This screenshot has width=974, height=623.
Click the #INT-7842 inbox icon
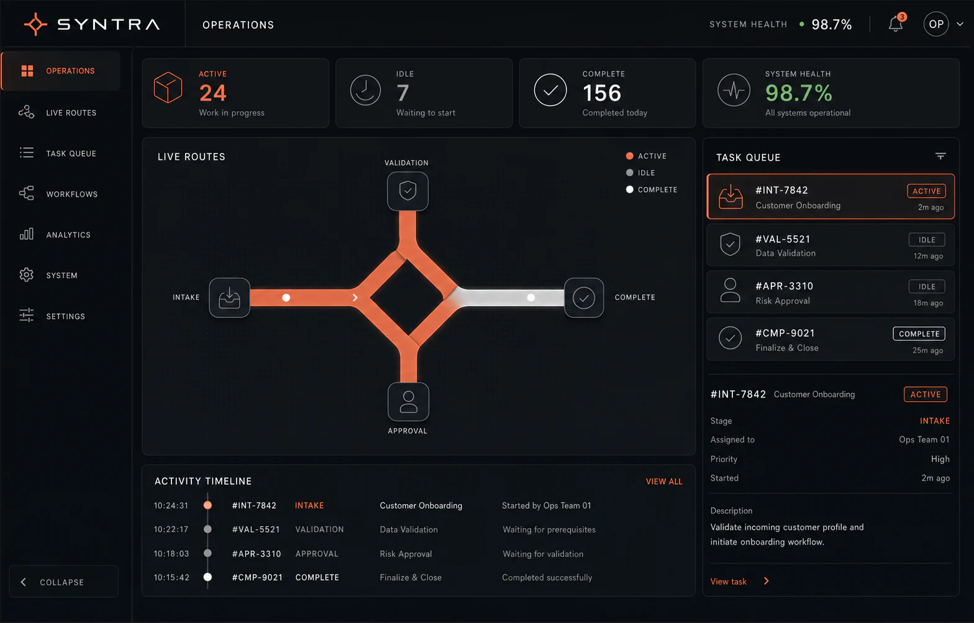click(x=730, y=197)
